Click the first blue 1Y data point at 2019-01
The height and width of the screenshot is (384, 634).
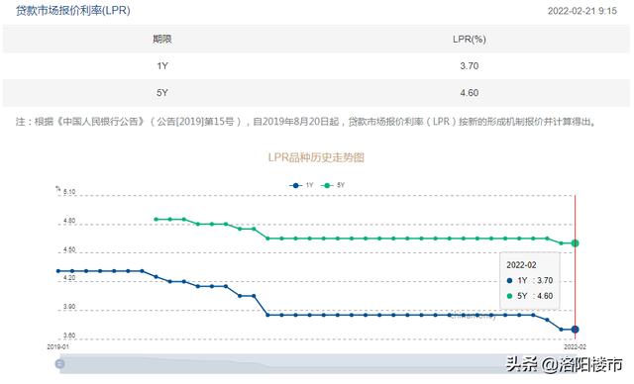58,271
